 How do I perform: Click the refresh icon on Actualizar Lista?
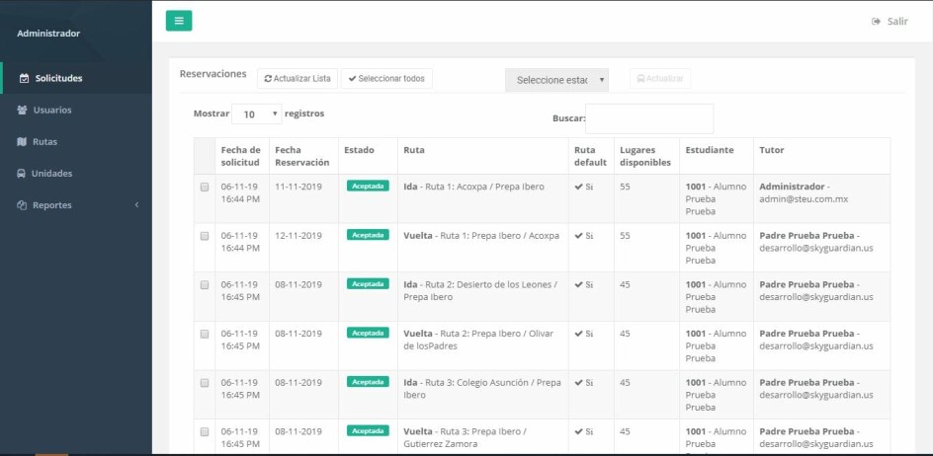pyautogui.click(x=268, y=79)
